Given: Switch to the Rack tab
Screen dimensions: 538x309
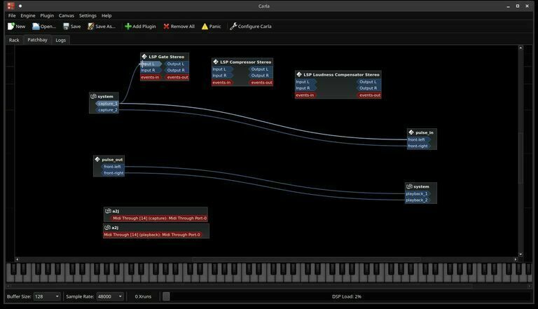Looking at the screenshot, I should (x=14, y=40).
